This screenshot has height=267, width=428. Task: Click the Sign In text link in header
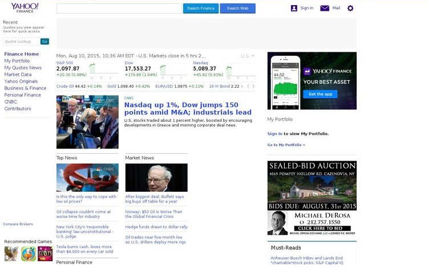pyautogui.click(x=307, y=8)
